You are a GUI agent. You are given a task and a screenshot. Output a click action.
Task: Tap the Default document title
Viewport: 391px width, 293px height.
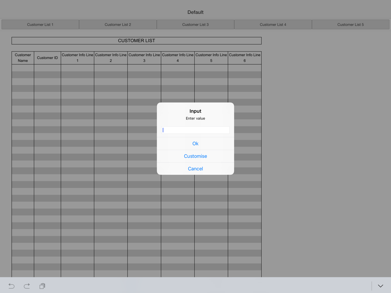tap(195, 12)
